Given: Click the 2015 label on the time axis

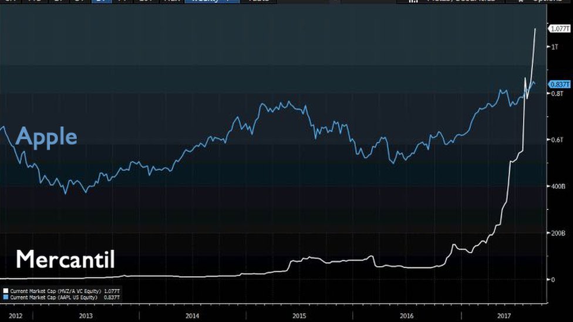Looking at the screenshot, I should click(299, 316).
